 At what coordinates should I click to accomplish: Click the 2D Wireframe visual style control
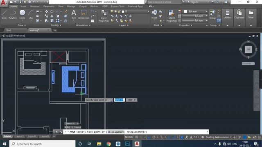click(x=17, y=36)
